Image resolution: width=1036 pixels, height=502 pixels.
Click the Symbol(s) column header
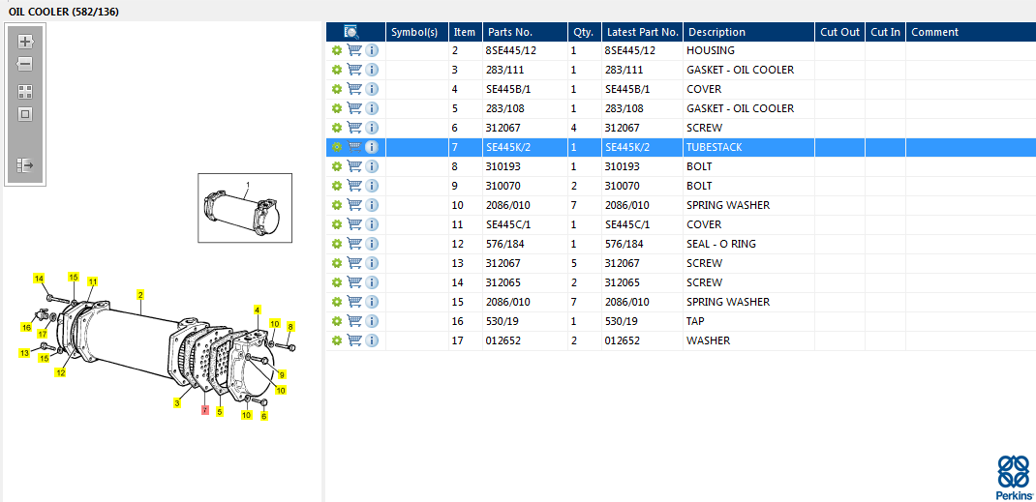click(x=417, y=32)
